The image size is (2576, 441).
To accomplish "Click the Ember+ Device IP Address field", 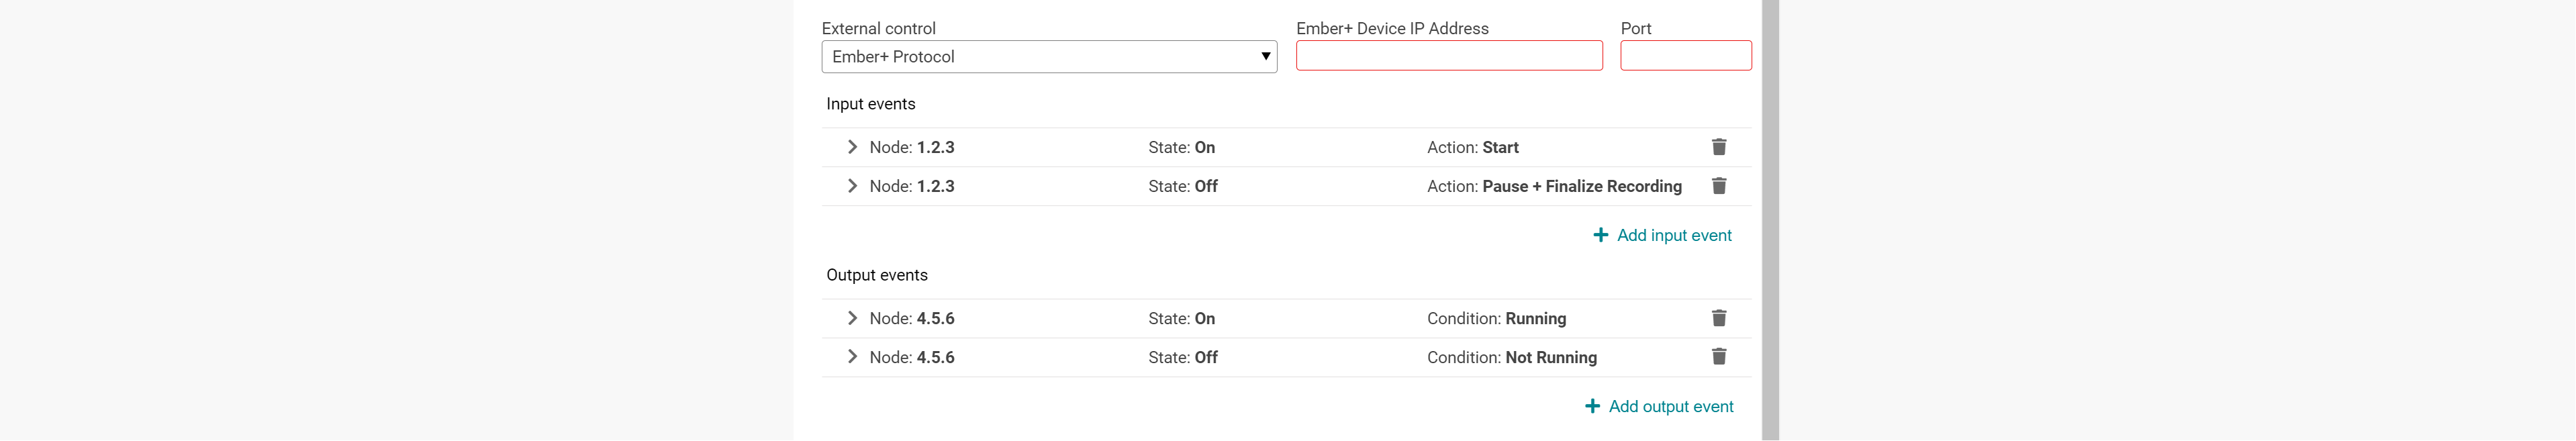I will click(1449, 56).
